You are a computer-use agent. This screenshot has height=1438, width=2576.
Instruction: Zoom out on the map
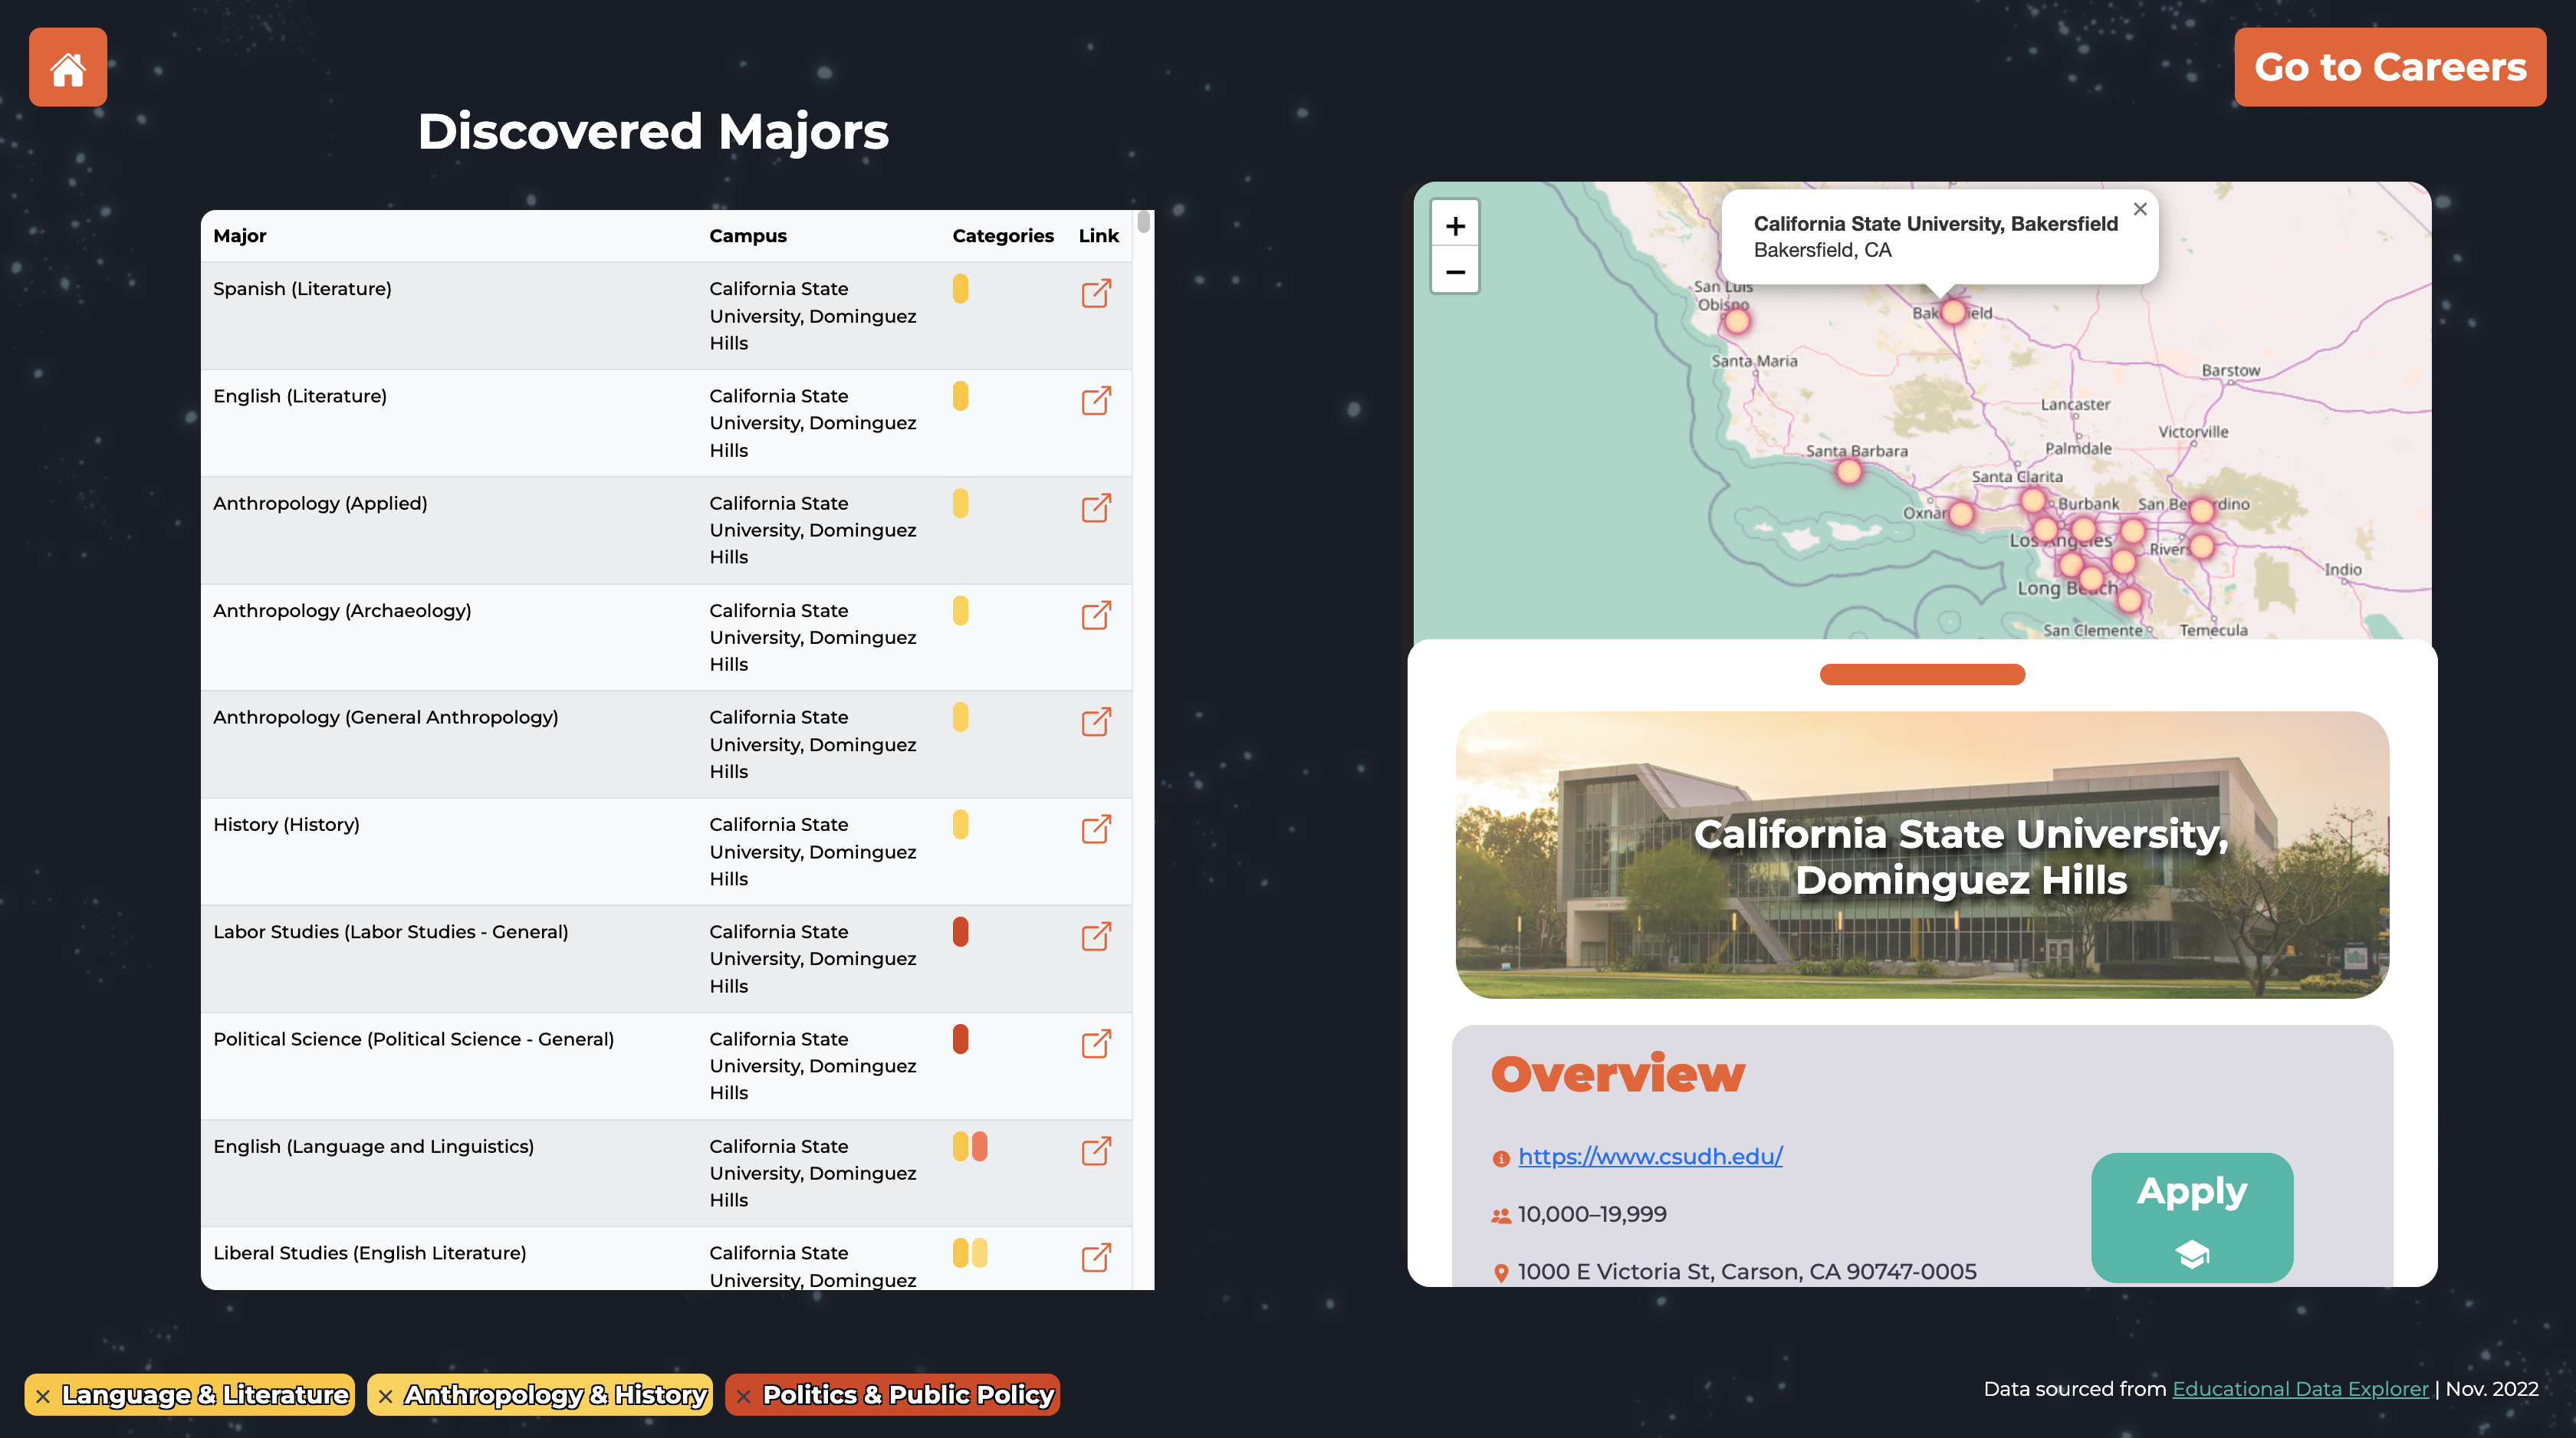coord(1455,271)
